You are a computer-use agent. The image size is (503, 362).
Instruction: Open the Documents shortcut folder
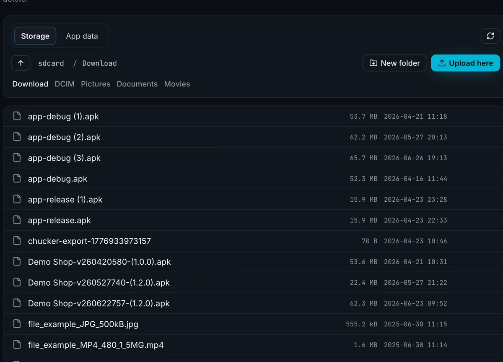[x=137, y=84]
